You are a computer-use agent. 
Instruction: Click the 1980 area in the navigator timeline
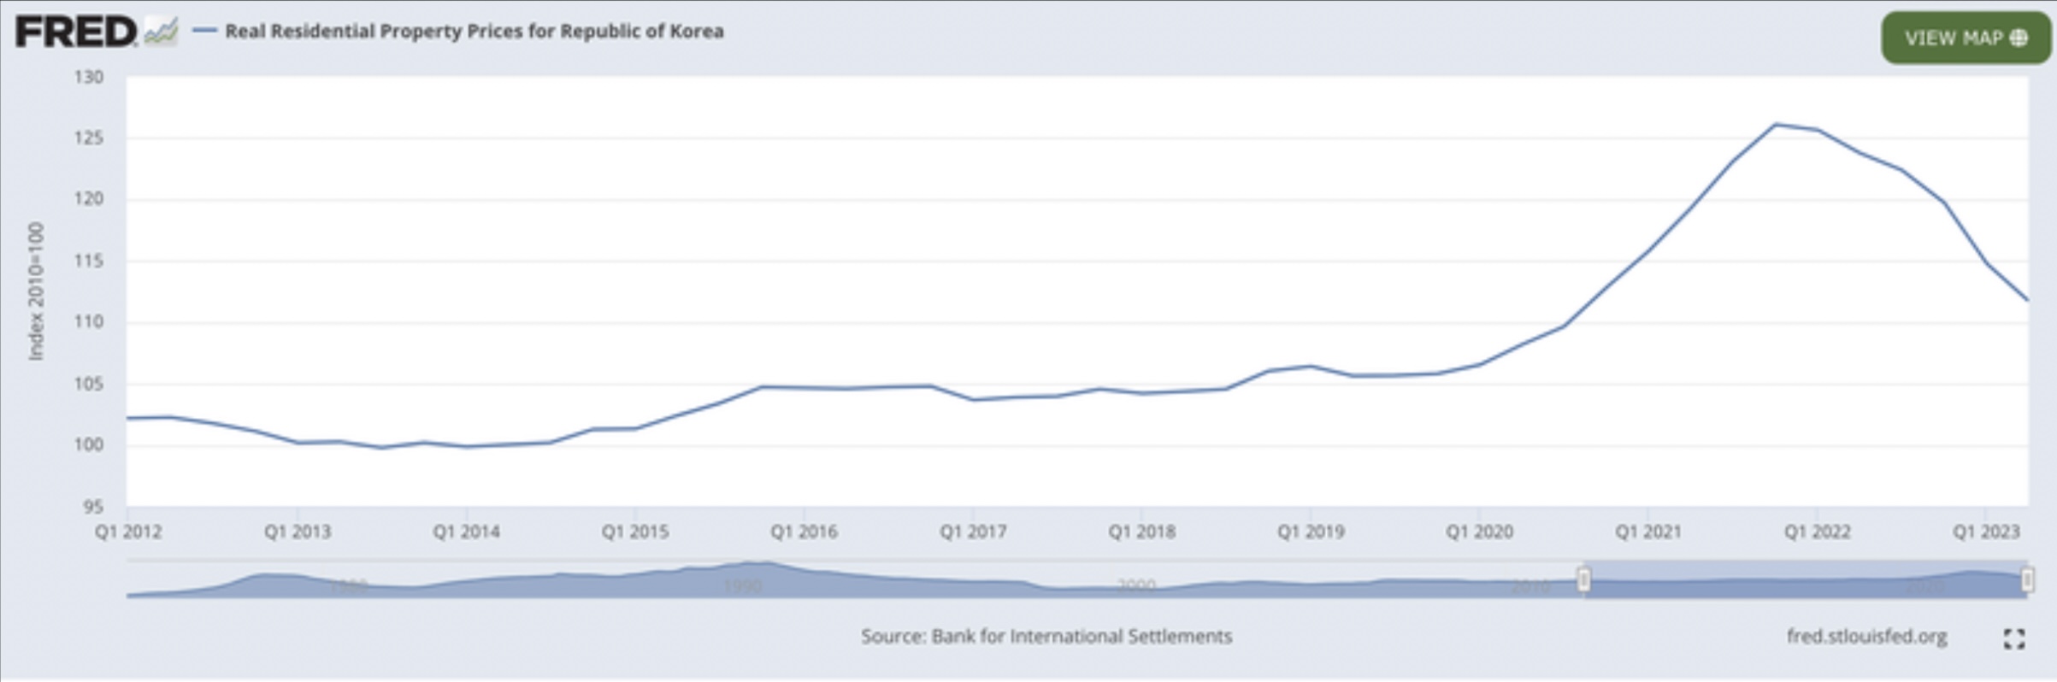click(349, 585)
